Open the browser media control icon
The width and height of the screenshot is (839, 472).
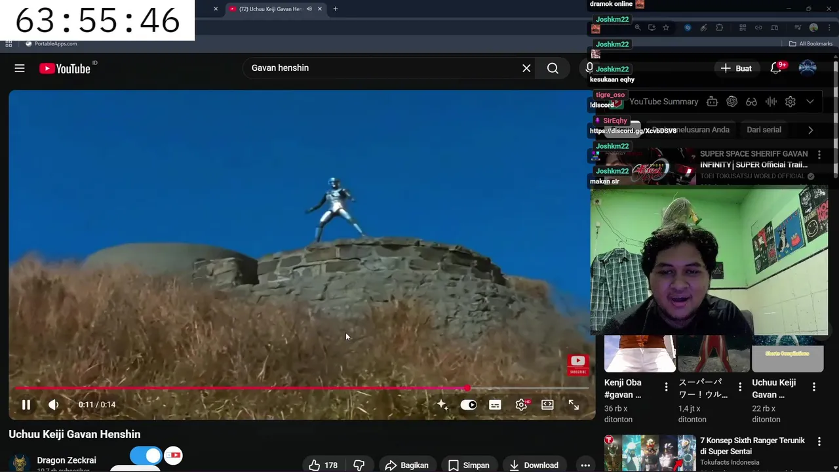pyautogui.click(x=798, y=28)
